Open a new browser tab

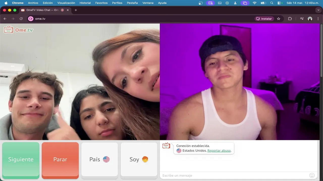point(76,10)
